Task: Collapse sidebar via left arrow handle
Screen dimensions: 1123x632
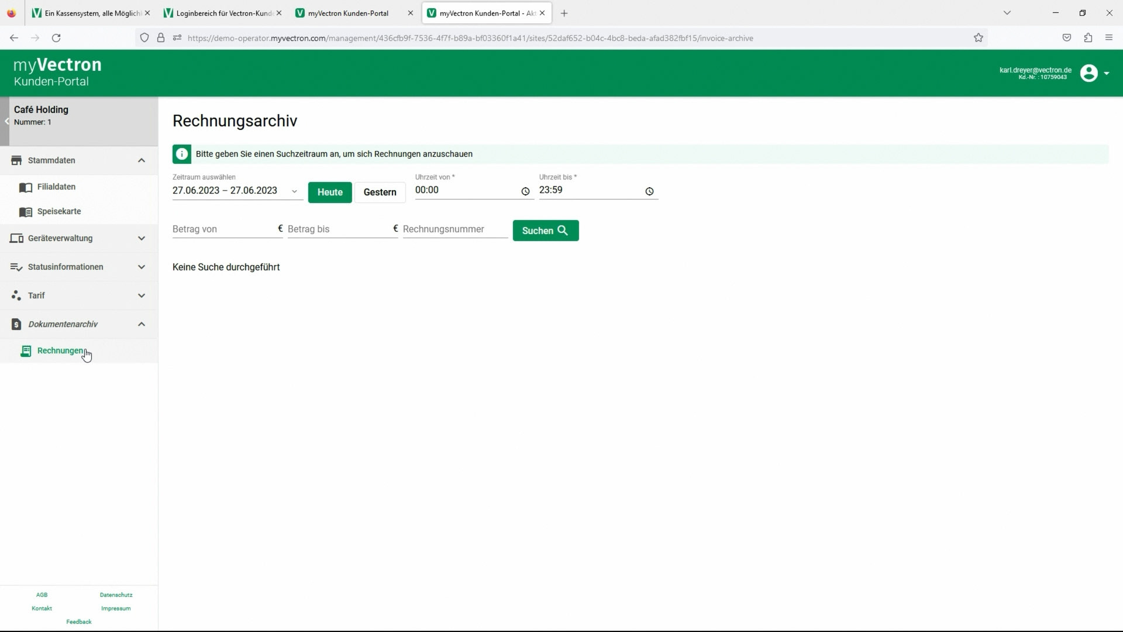Action: coord(6,122)
